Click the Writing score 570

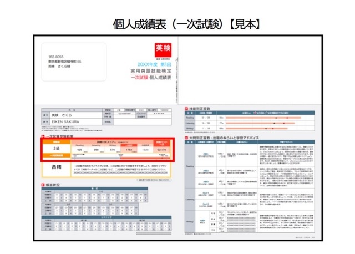pyautogui.click(x=113, y=150)
